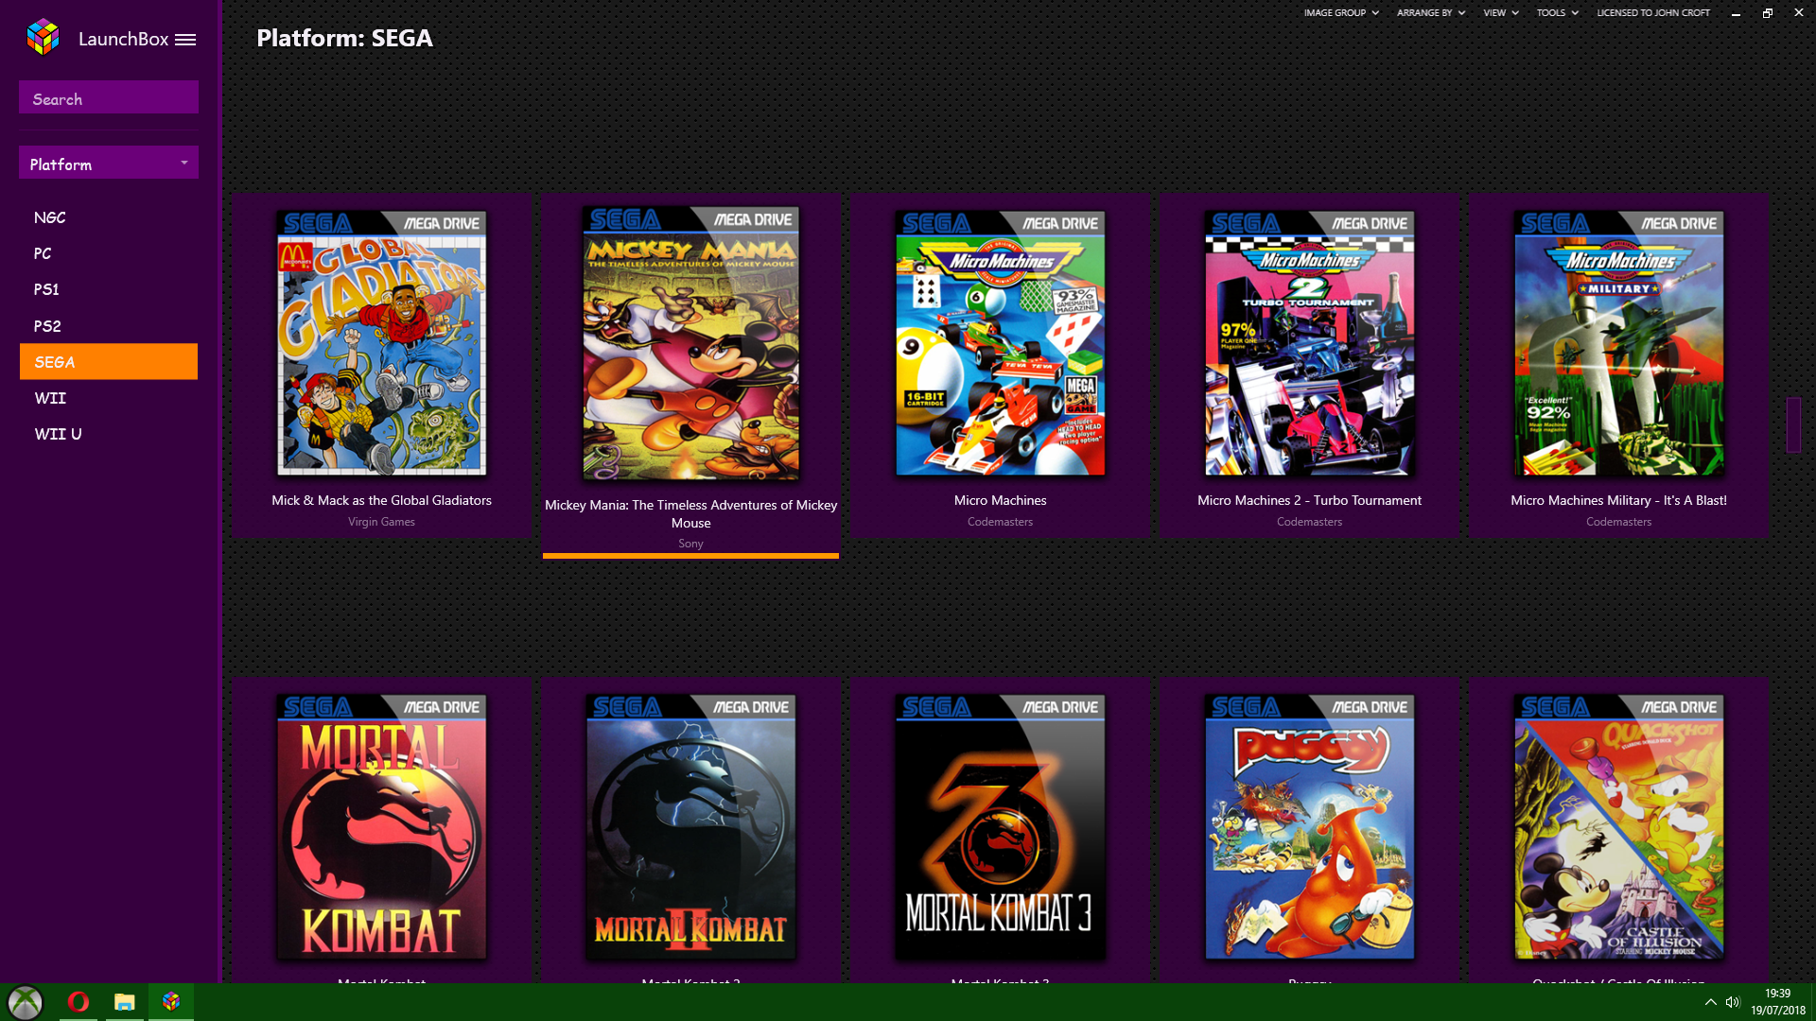The height and width of the screenshot is (1021, 1816).
Task: Select Mickey Mania box art
Action: click(x=690, y=342)
